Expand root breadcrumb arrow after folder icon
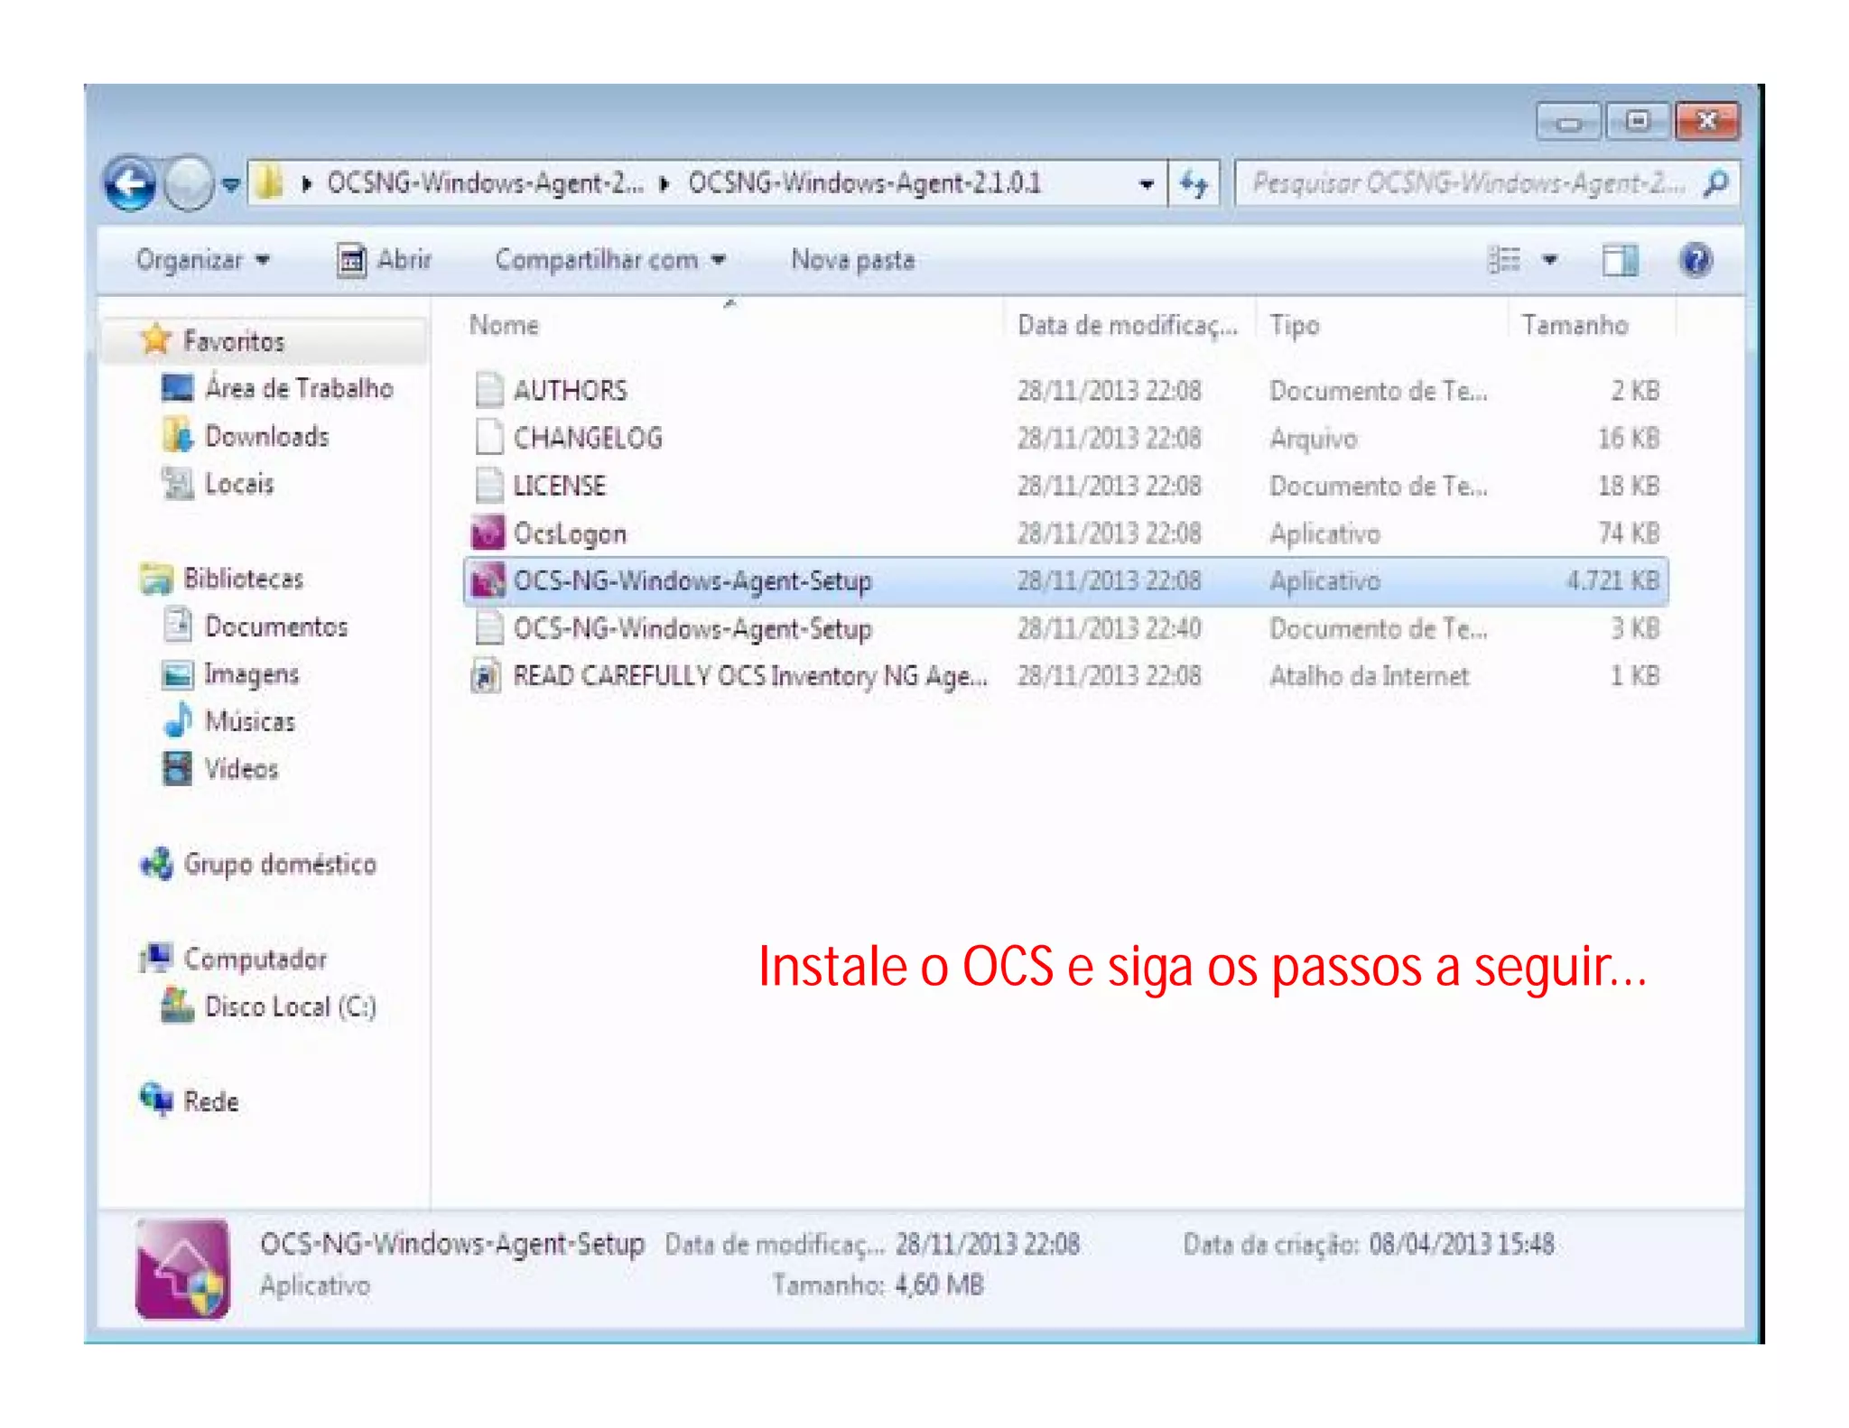This screenshot has height=1428, width=1849. pyautogui.click(x=307, y=184)
